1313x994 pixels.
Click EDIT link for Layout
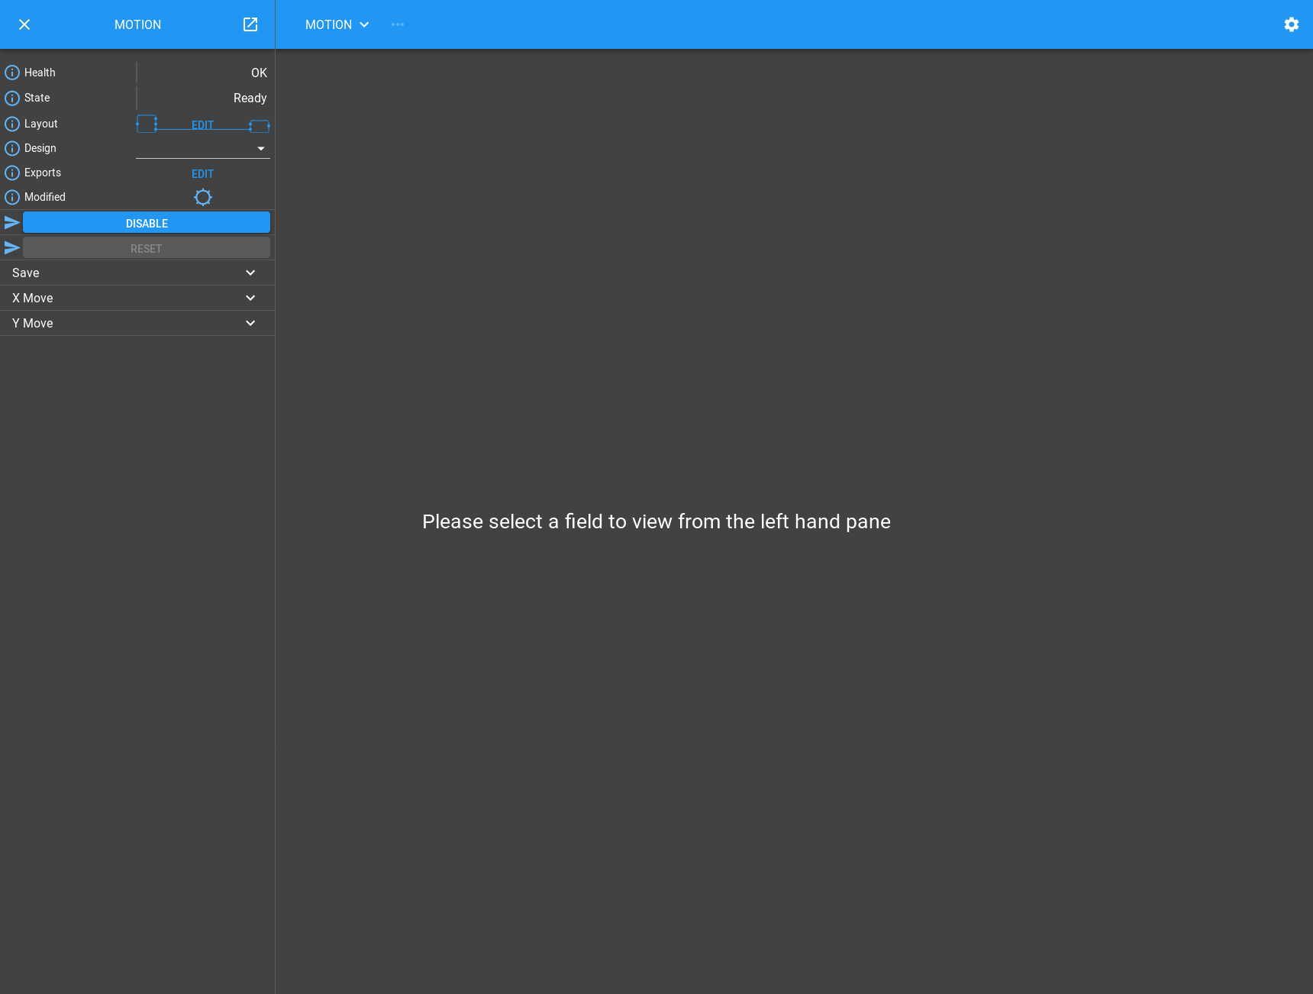click(x=202, y=124)
